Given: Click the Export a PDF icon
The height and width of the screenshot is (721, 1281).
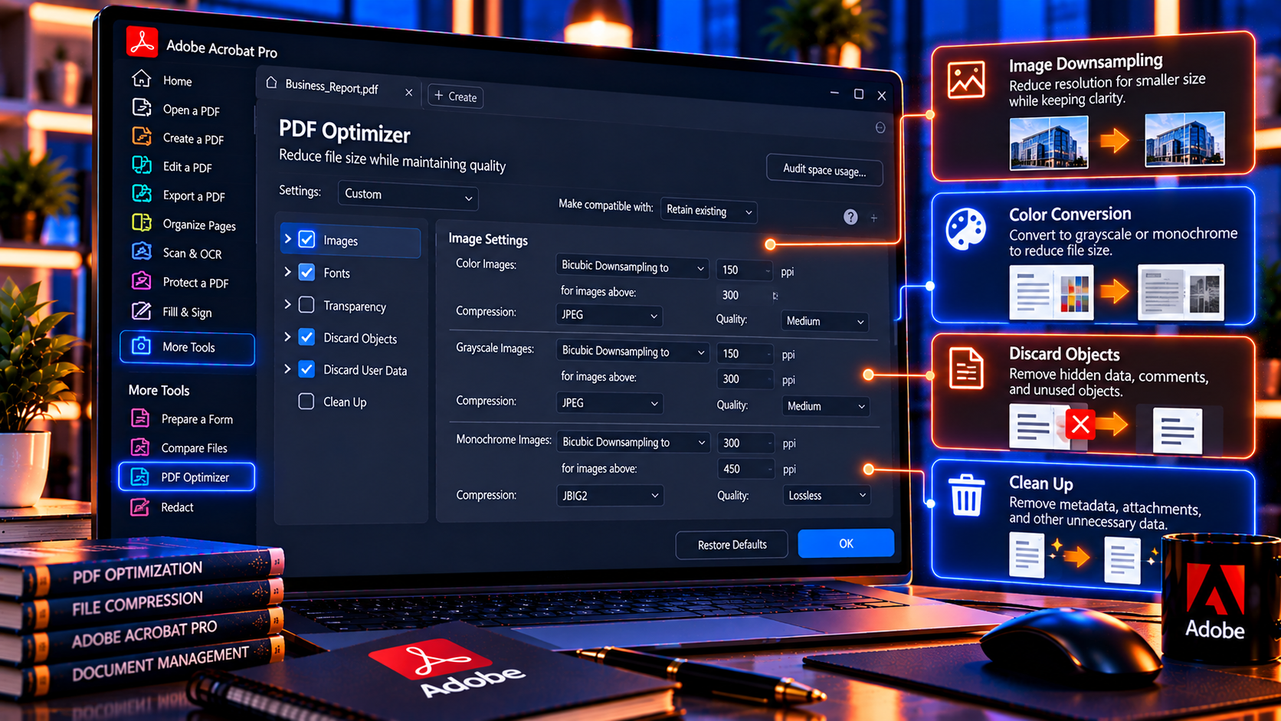Looking at the screenshot, I should 141,193.
